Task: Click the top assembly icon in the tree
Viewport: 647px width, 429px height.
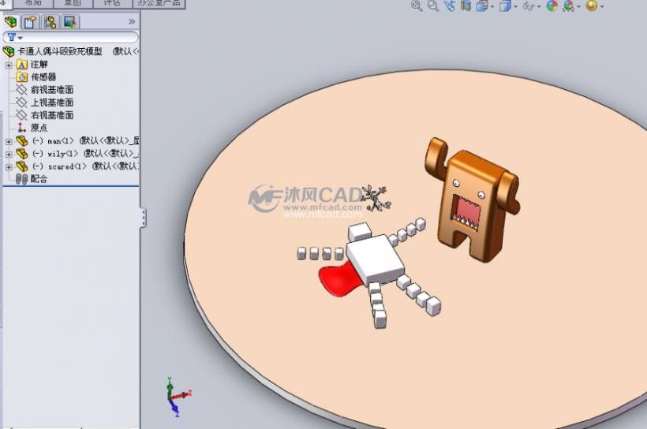Action: (x=9, y=51)
